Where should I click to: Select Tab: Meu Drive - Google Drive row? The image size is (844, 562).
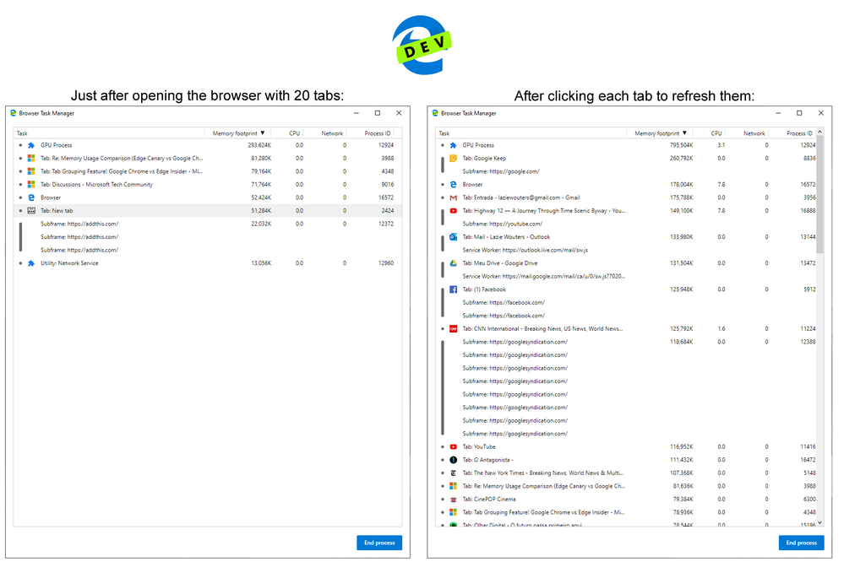point(626,263)
